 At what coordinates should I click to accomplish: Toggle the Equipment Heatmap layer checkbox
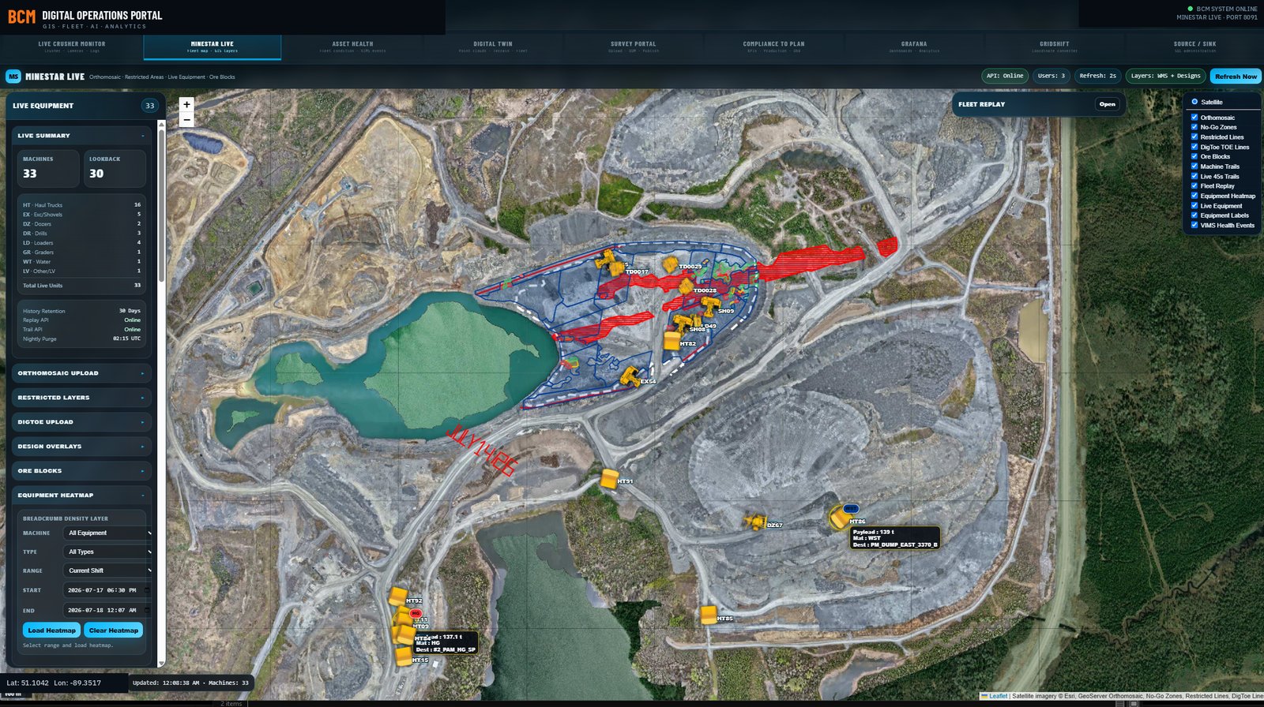[x=1194, y=196]
